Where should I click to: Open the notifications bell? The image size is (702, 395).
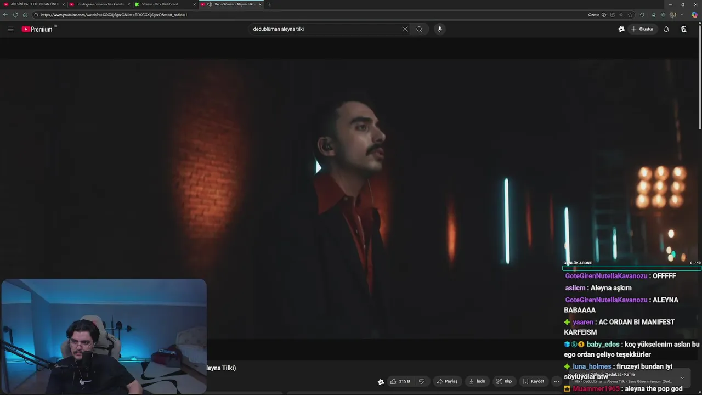point(666,29)
